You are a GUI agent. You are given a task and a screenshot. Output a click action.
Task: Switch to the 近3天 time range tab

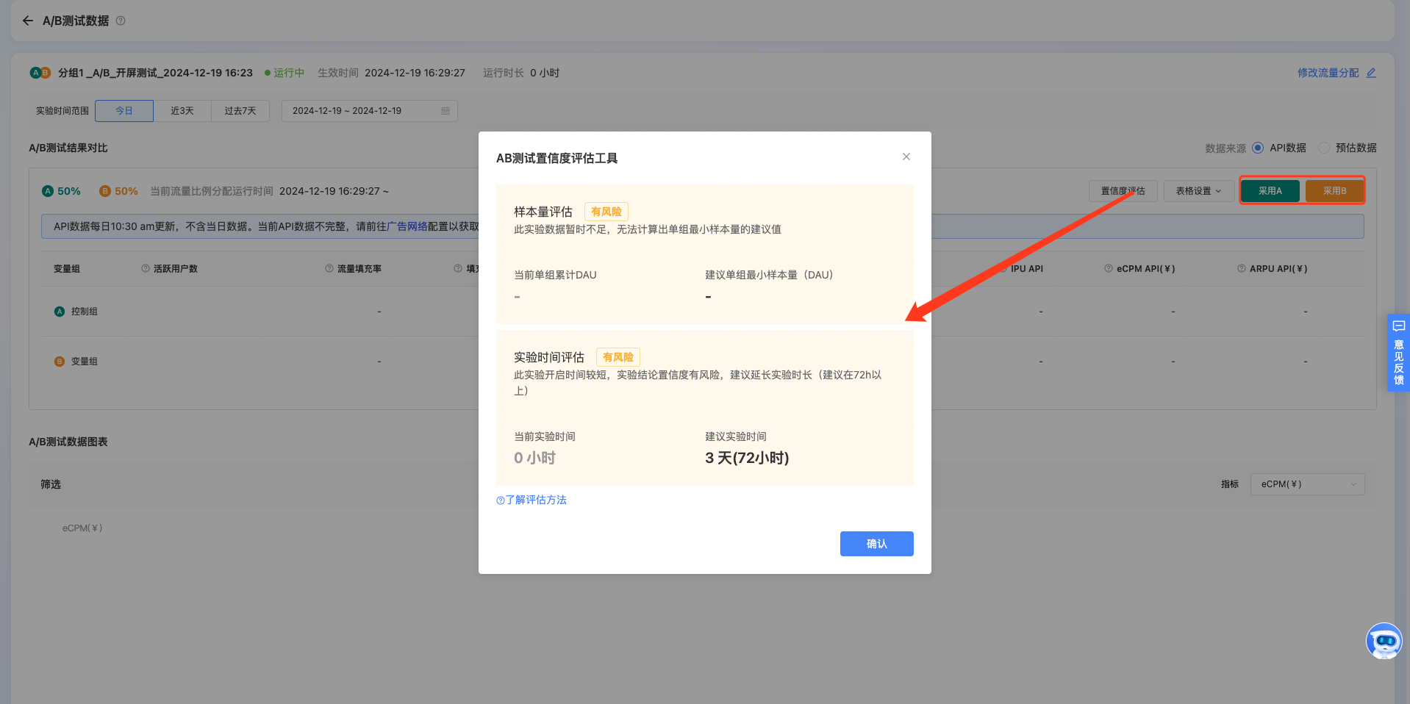(182, 111)
